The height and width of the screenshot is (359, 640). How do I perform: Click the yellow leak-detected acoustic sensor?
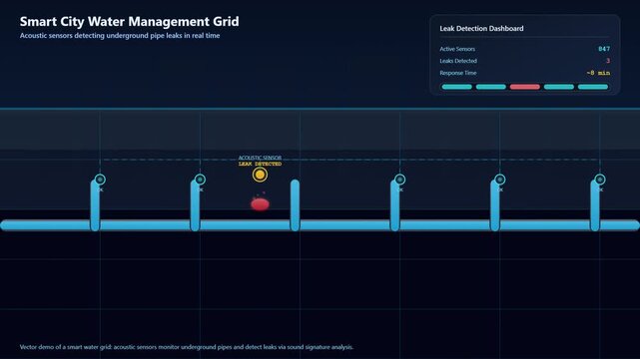click(260, 175)
